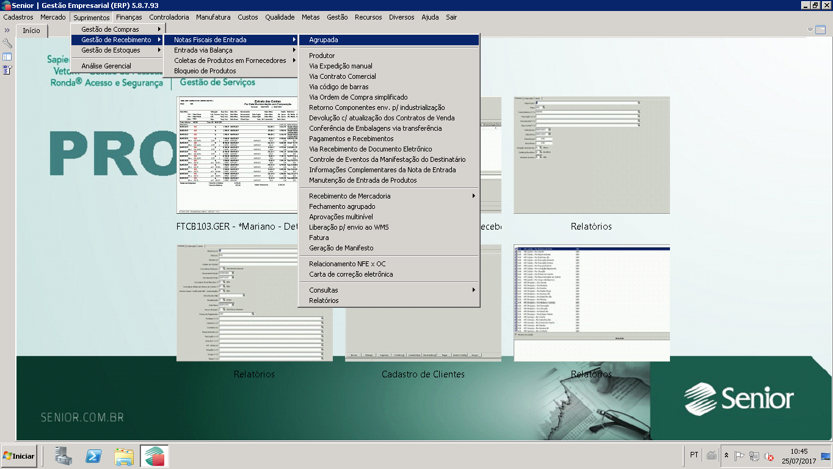Open Windows Explorer from the taskbar
Image resolution: width=833 pixels, height=469 pixels.
tap(124, 456)
